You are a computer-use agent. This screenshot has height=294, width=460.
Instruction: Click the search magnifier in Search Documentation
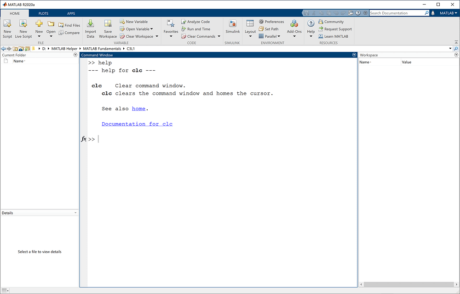(x=426, y=13)
